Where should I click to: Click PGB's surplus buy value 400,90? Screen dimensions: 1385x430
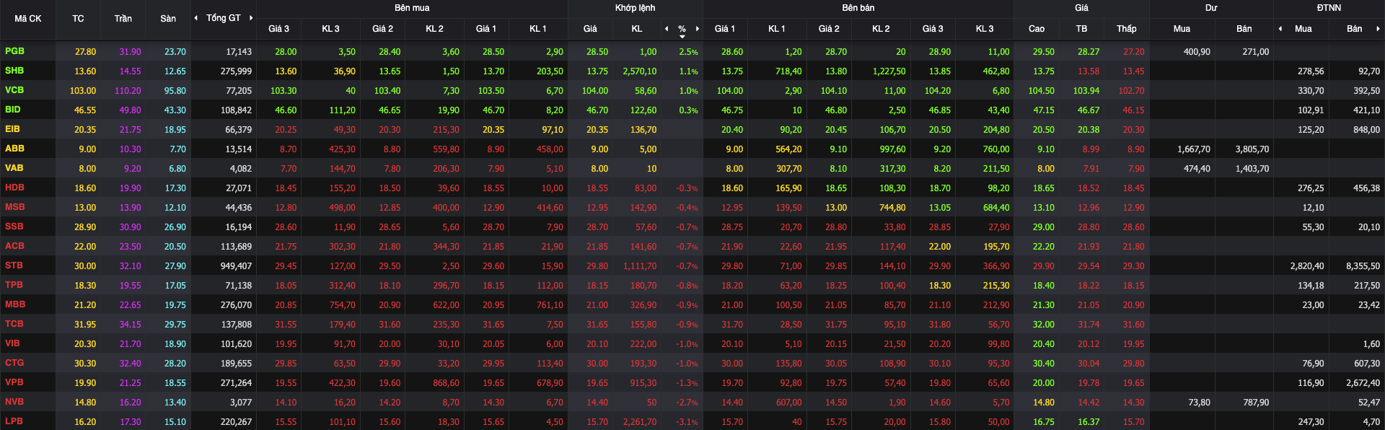(1197, 52)
